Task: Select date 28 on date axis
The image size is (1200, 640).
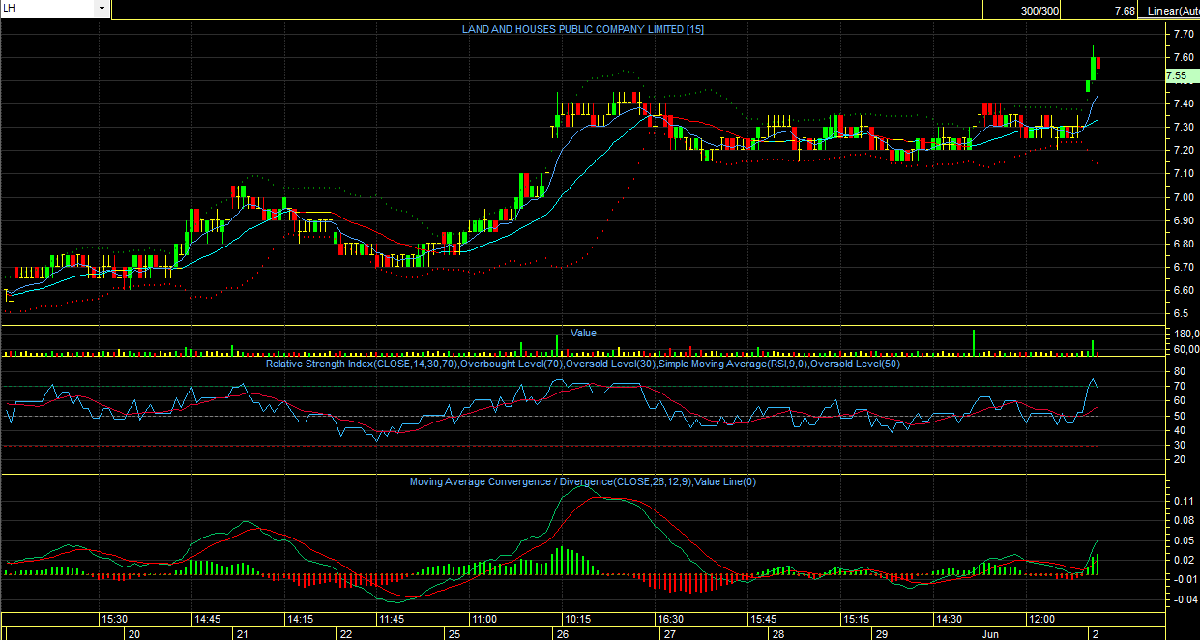Action: point(777,634)
